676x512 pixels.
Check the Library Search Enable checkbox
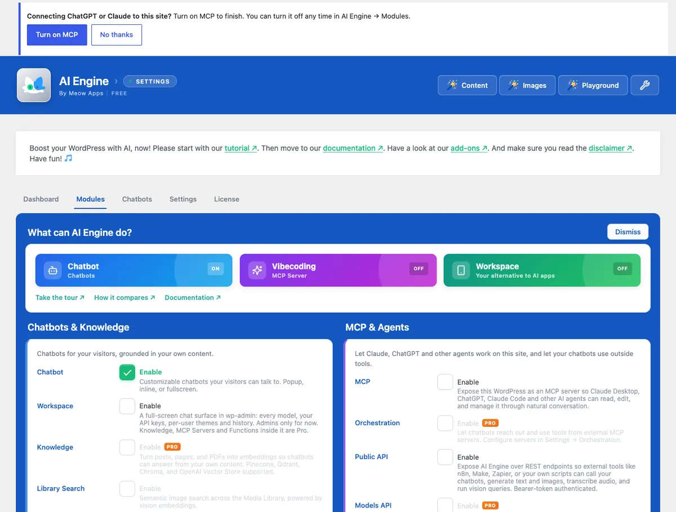click(x=127, y=488)
